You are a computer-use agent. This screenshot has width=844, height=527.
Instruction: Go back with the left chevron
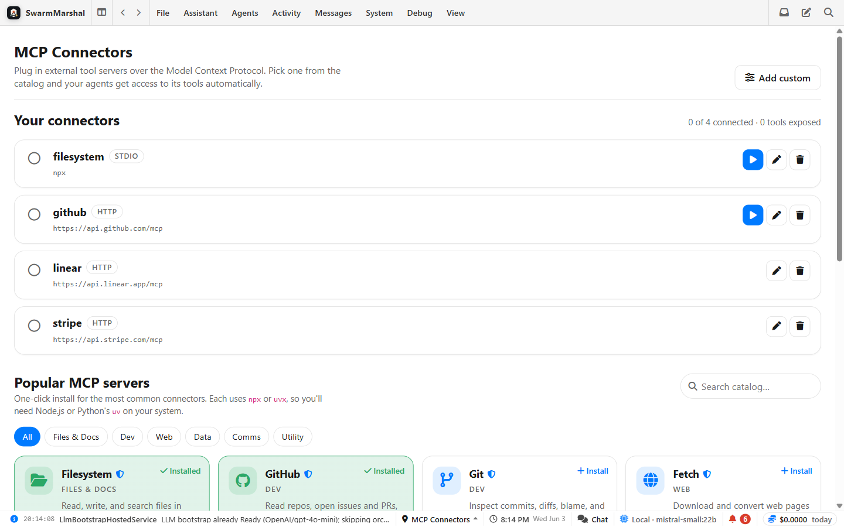tap(123, 12)
